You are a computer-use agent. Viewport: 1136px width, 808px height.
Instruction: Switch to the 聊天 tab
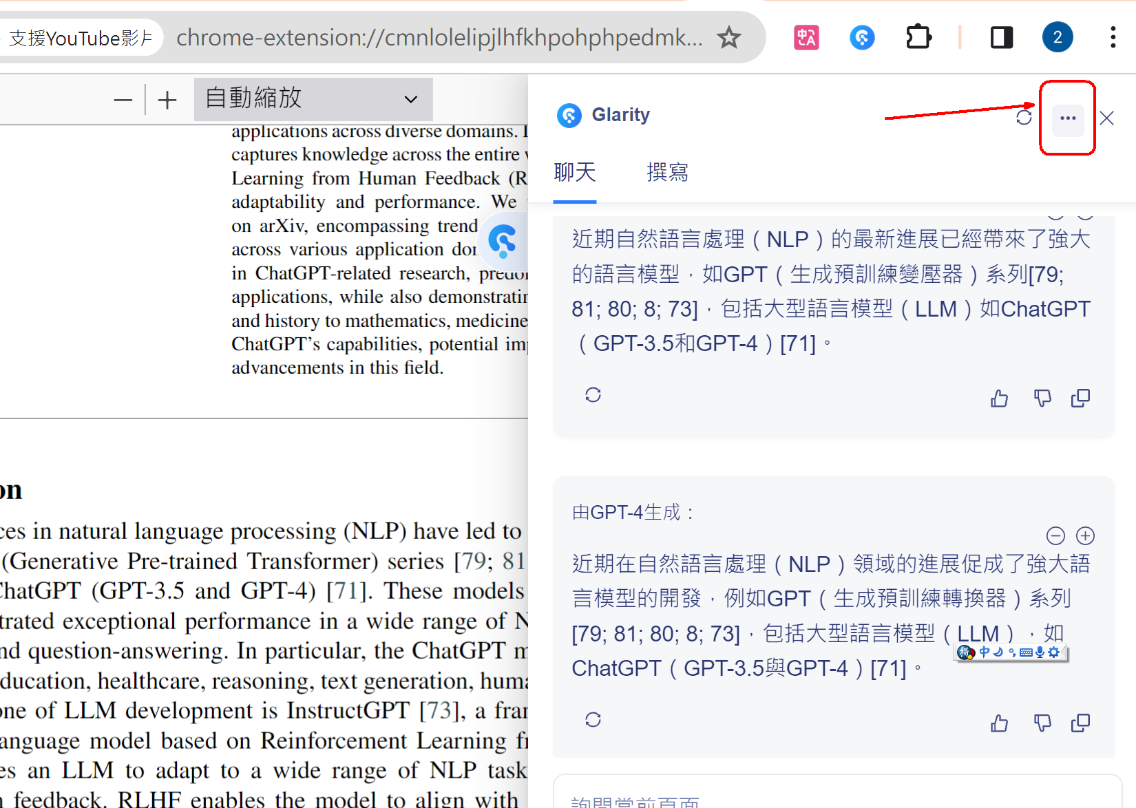pyautogui.click(x=575, y=172)
